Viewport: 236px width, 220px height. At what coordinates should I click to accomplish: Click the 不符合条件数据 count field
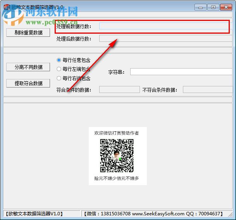tap(208, 89)
